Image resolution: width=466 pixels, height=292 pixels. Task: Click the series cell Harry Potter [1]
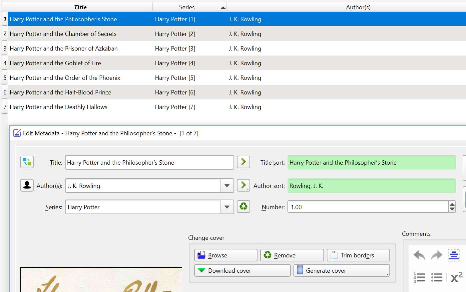pyautogui.click(x=189, y=19)
